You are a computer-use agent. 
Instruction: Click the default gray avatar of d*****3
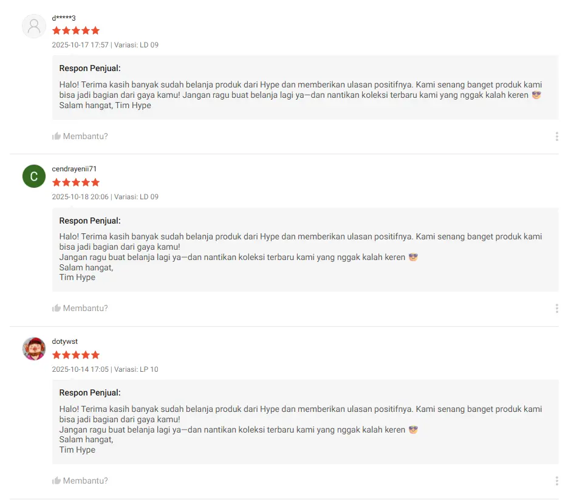(x=34, y=26)
